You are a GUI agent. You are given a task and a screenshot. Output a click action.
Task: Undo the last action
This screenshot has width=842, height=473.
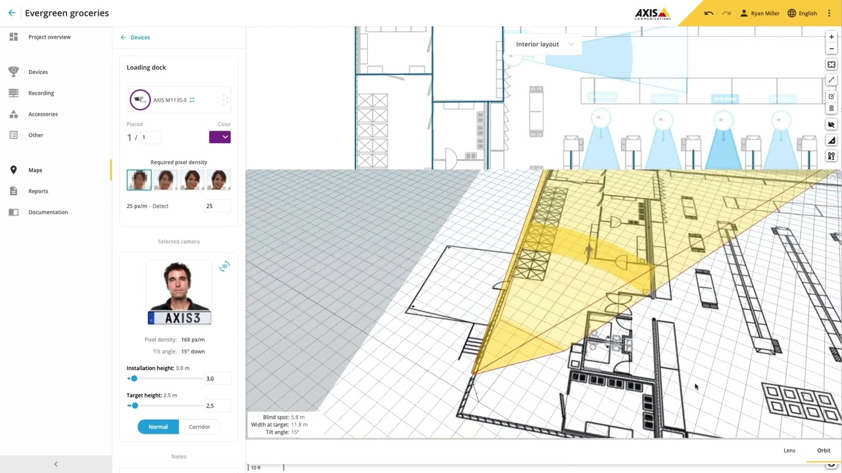pyautogui.click(x=708, y=13)
